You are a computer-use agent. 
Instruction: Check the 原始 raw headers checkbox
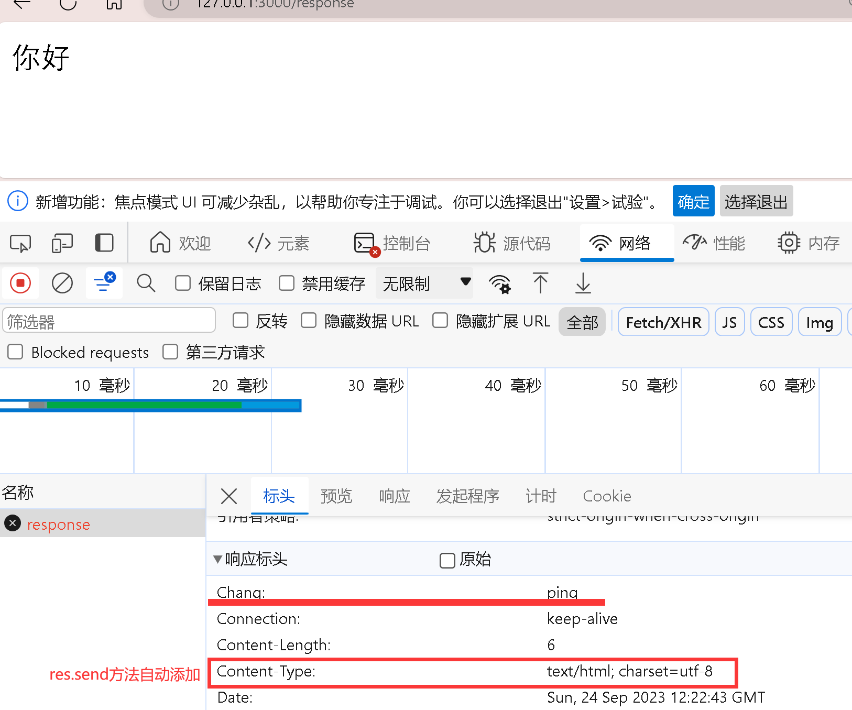tap(447, 560)
